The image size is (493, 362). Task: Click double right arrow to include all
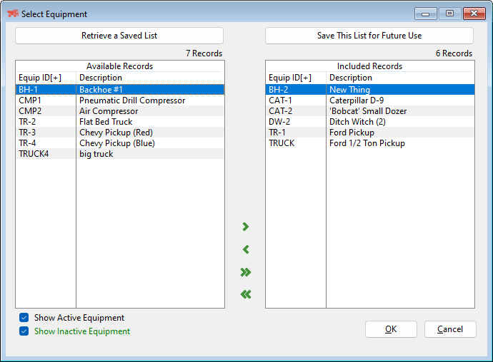pyautogui.click(x=246, y=272)
